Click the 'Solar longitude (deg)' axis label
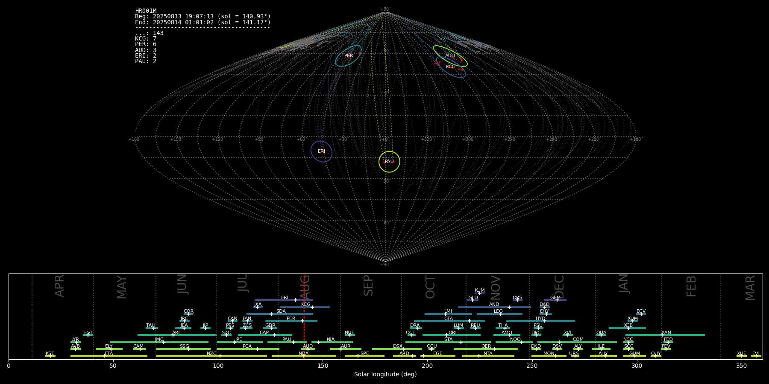The width and height of the screenshot is (769, 384). point(385,374)
